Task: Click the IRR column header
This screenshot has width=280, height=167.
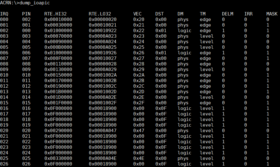Action: click(249, 14)
